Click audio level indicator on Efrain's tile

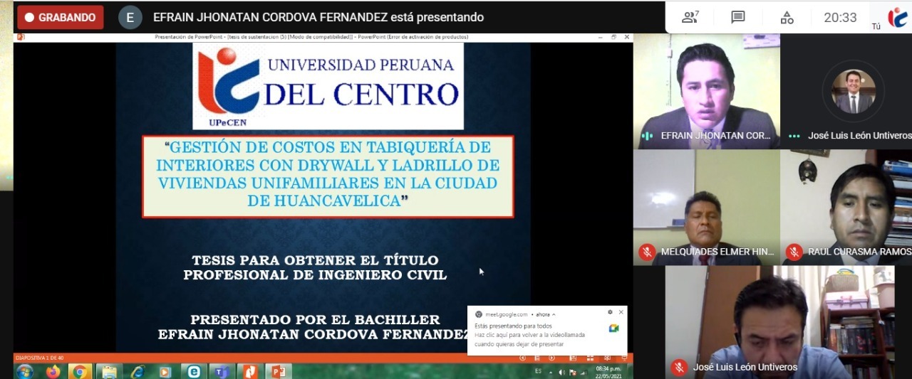click(647, 135)
